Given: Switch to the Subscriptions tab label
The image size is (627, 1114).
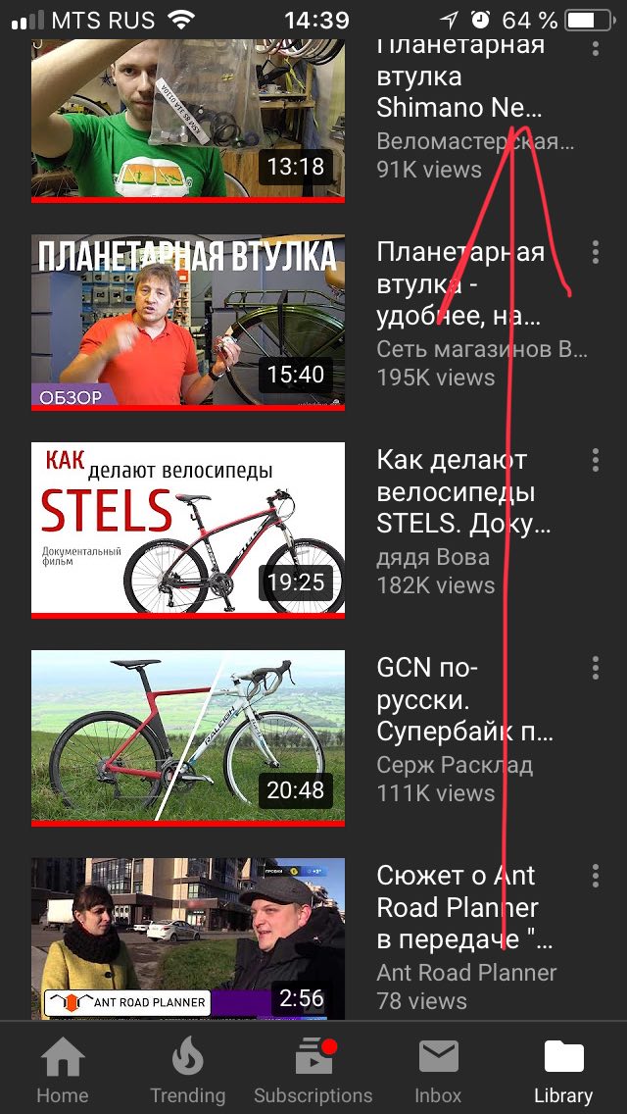Looking at the screenshot, I should [x=313, y=1095].
